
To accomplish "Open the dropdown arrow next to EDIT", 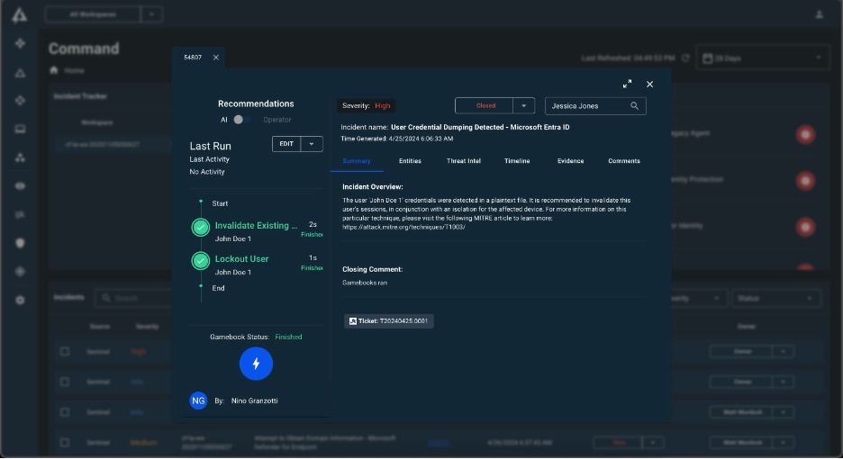I will [x=312, y=144].
